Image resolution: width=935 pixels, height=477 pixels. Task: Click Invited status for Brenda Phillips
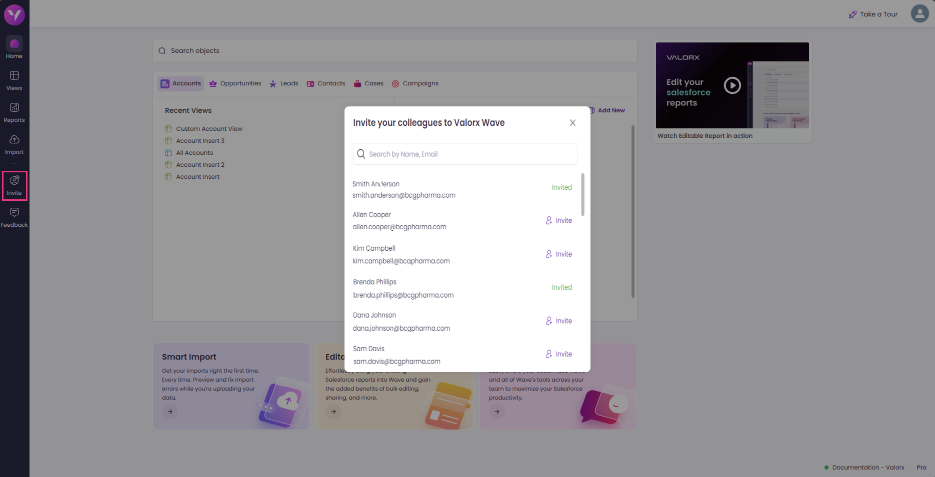[561, 287]
